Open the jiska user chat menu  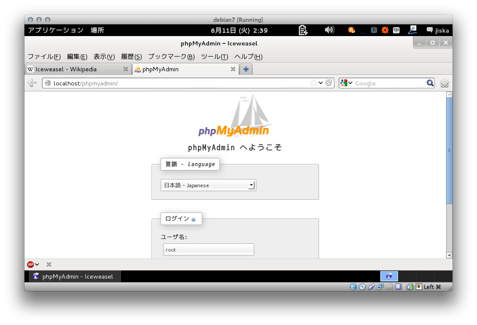[438, 30]
